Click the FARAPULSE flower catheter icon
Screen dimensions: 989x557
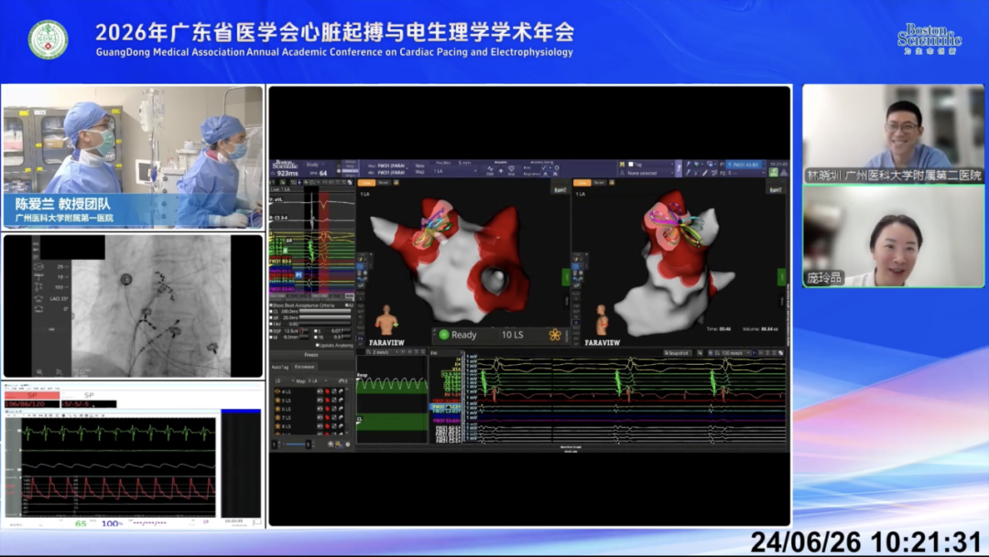coord(554,335)
